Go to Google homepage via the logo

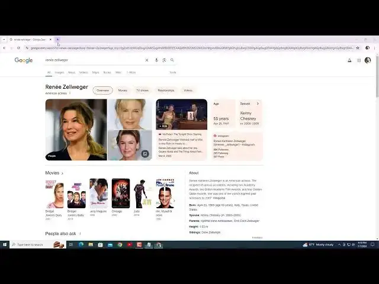[x=24, y=60]
